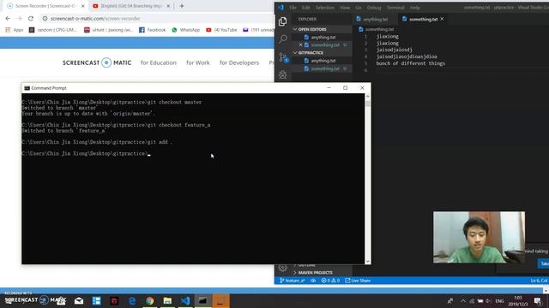Open the Apps bookmarks shortcut

click(x=14, y=30)
